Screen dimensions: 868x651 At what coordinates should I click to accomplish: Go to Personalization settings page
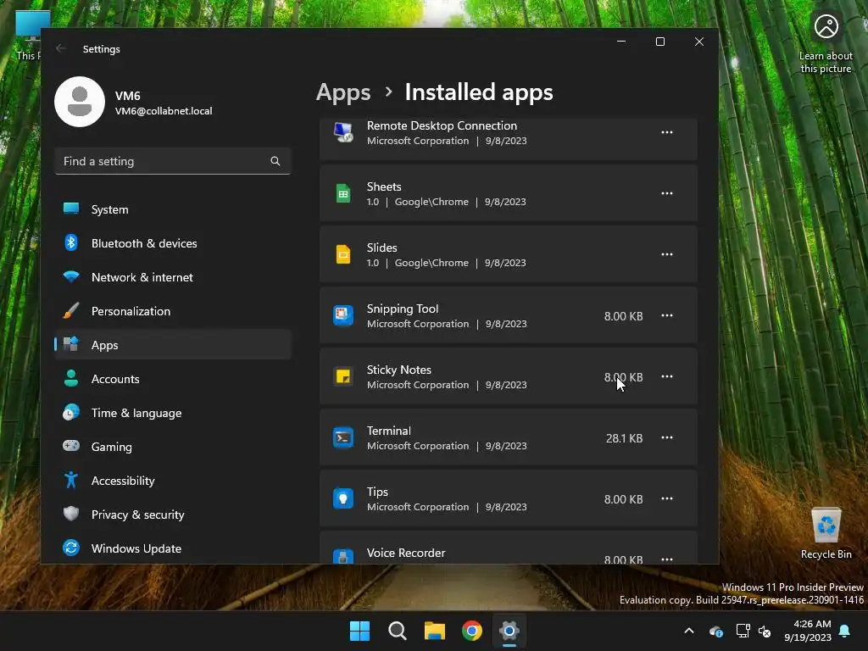173,311
